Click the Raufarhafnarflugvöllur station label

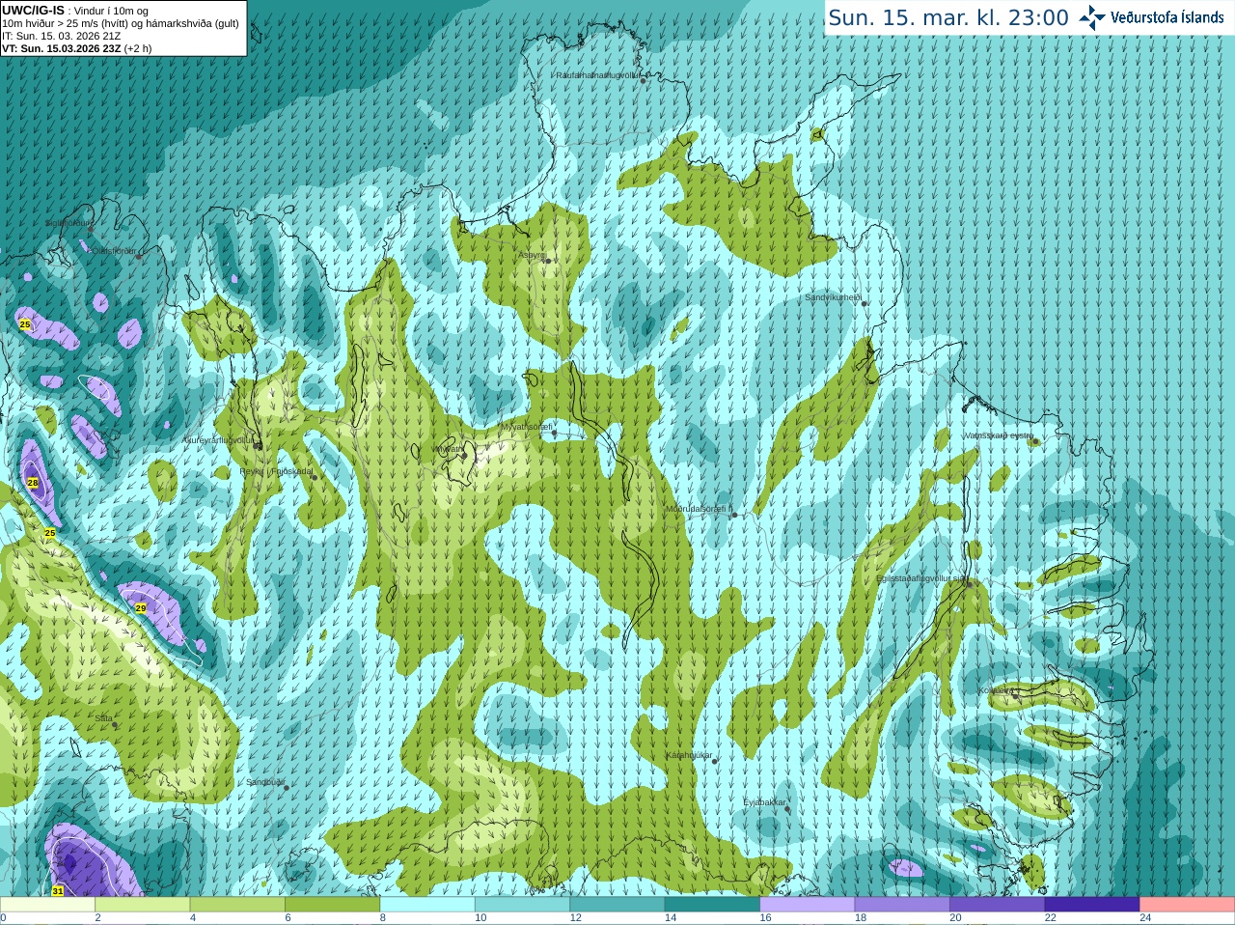click(596, 74)
